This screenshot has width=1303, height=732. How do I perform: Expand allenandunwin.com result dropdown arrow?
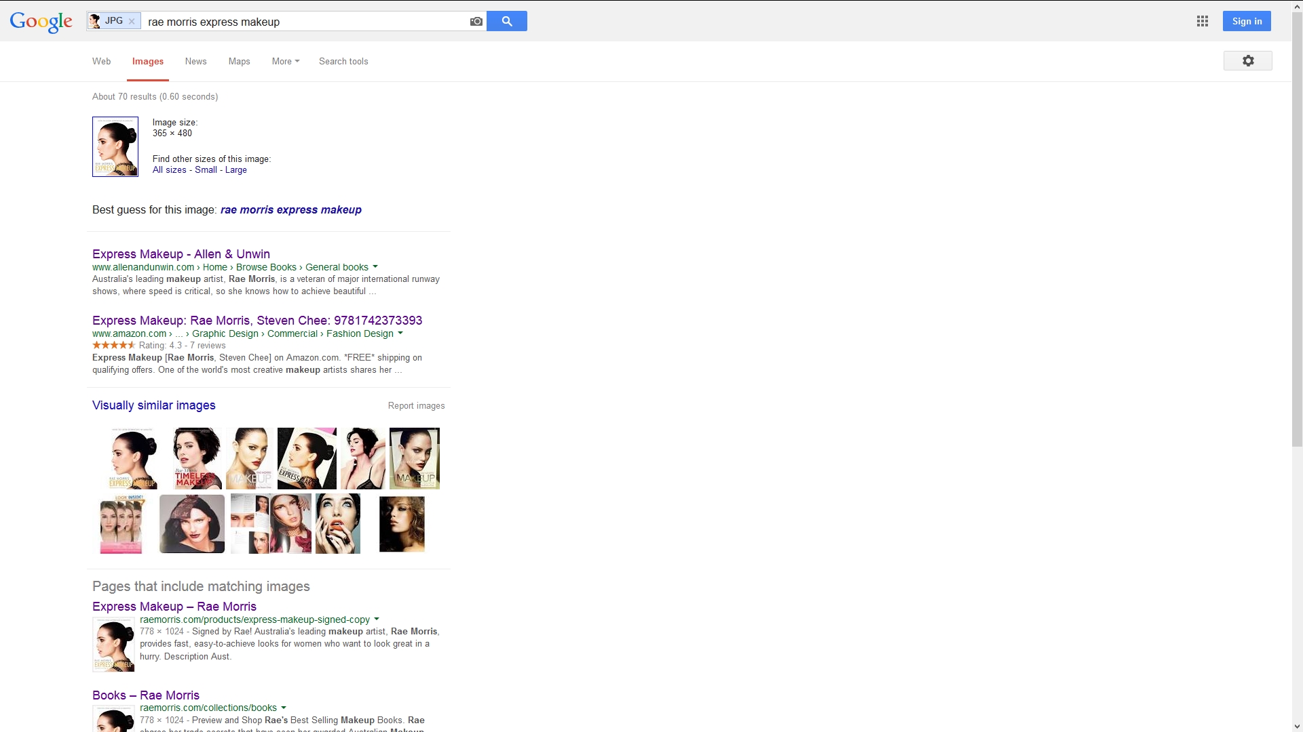[375, 267]
